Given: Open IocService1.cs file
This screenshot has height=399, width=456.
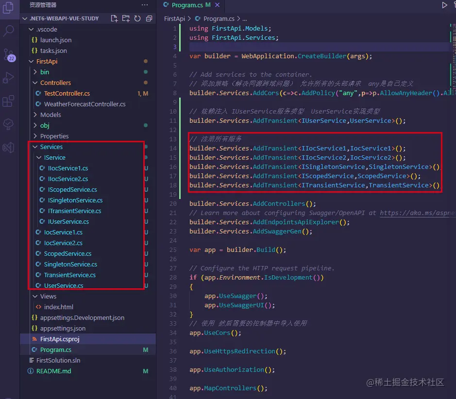Looking at the screenshot, I should [88, 232].
